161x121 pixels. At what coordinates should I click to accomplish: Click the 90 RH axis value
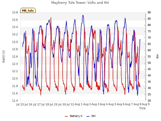click(x=149, y=13)
